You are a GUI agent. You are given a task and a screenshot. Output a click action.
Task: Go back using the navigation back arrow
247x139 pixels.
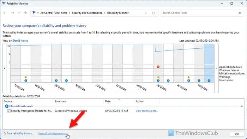coord(5,13)
